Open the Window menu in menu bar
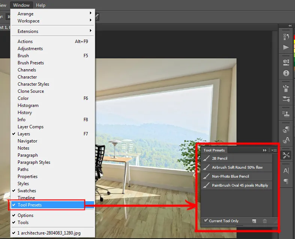Viewport: 295px width, 239px height. [x=21, y=5]
